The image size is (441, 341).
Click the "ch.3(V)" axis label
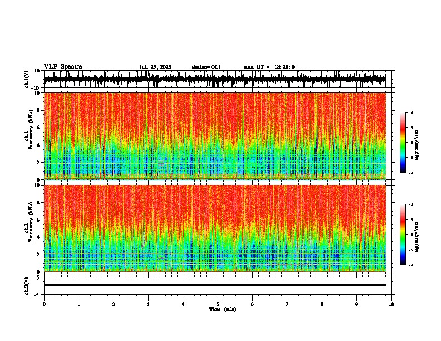tap(27, 286)
